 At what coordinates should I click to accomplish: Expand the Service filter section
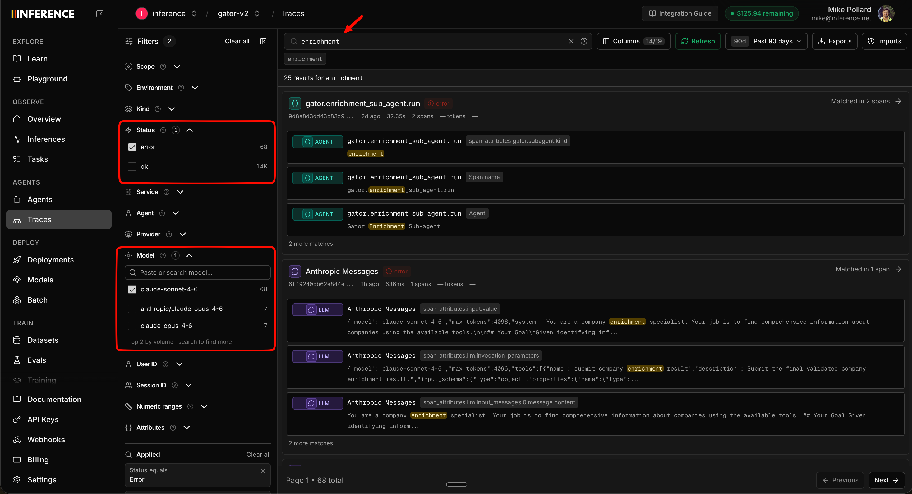point(180,192)
